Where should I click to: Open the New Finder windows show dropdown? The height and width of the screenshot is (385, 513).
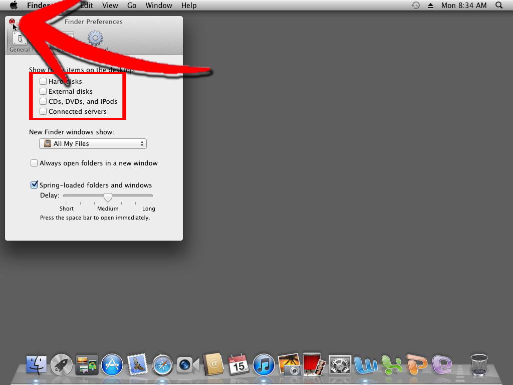pos(93,143)
